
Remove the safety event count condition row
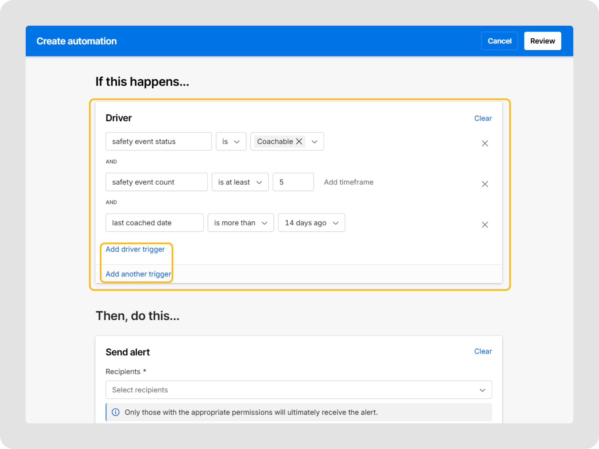[x=485, y=184]
